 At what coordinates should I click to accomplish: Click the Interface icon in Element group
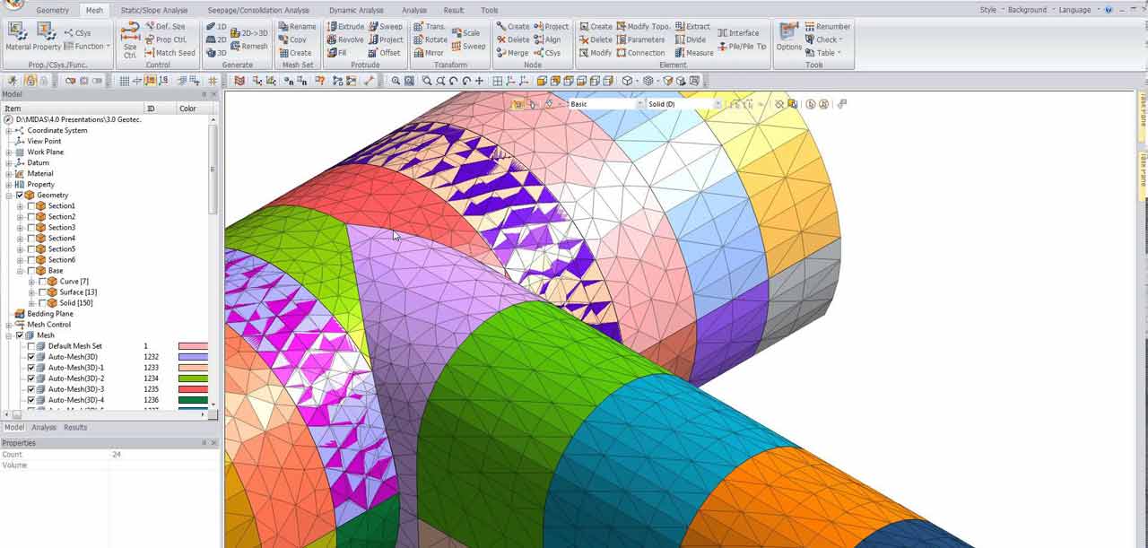click(740, 32)
